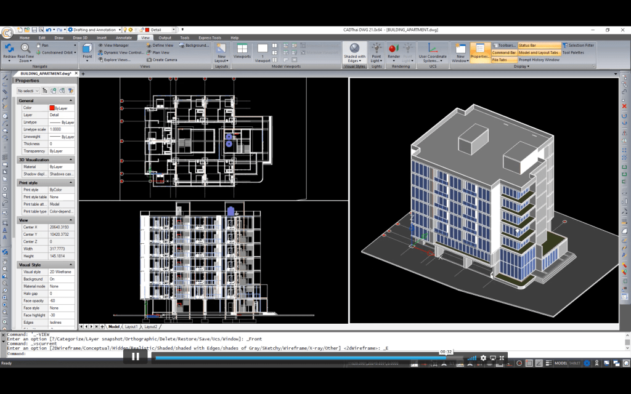Click the Shaded with Edges visual style

pyautogui.click(x=354, y=49)
